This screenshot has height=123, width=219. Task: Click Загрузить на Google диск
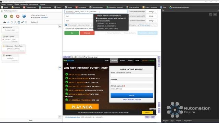(179, 7)
